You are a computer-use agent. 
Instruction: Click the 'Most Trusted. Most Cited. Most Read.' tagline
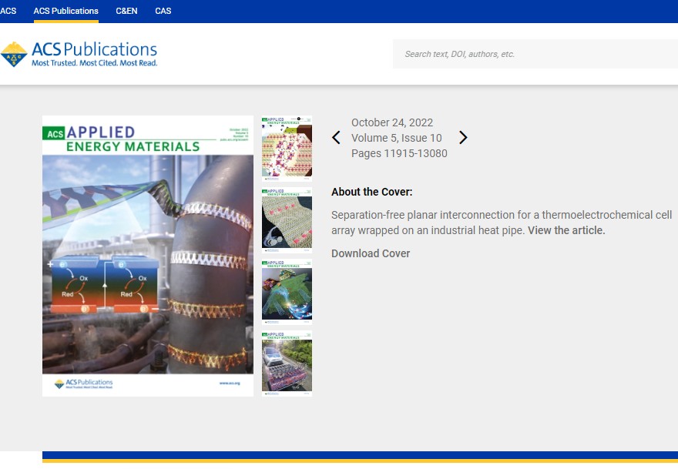coord(94,63)
